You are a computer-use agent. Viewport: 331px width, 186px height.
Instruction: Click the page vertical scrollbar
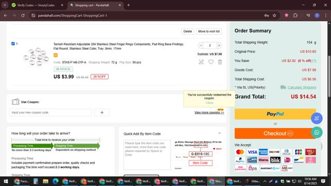pyautogui.click(x=329, y=76)
